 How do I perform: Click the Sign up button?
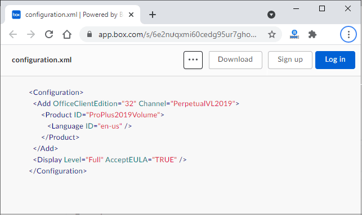(x=290, y=60)
